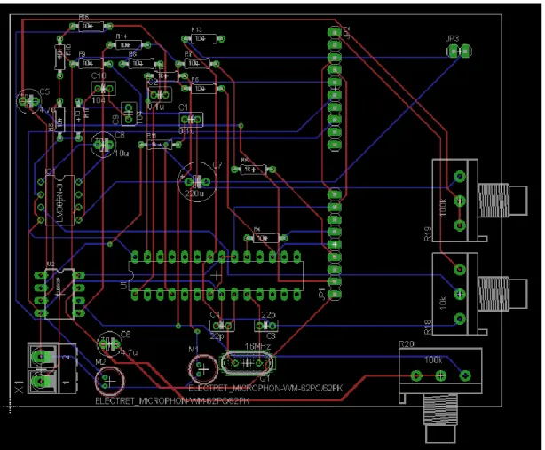Viewport: 545px width, 450px height.
Task: Select the C2 capacitor footprint
Action: 160,94
